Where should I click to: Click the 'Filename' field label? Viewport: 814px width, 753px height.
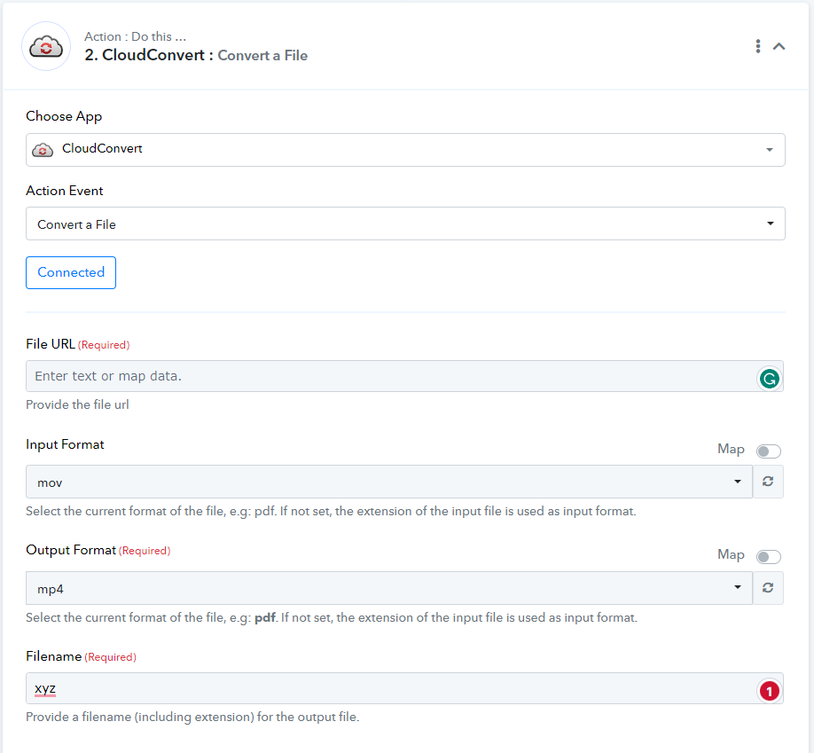[x=54, y=656]
